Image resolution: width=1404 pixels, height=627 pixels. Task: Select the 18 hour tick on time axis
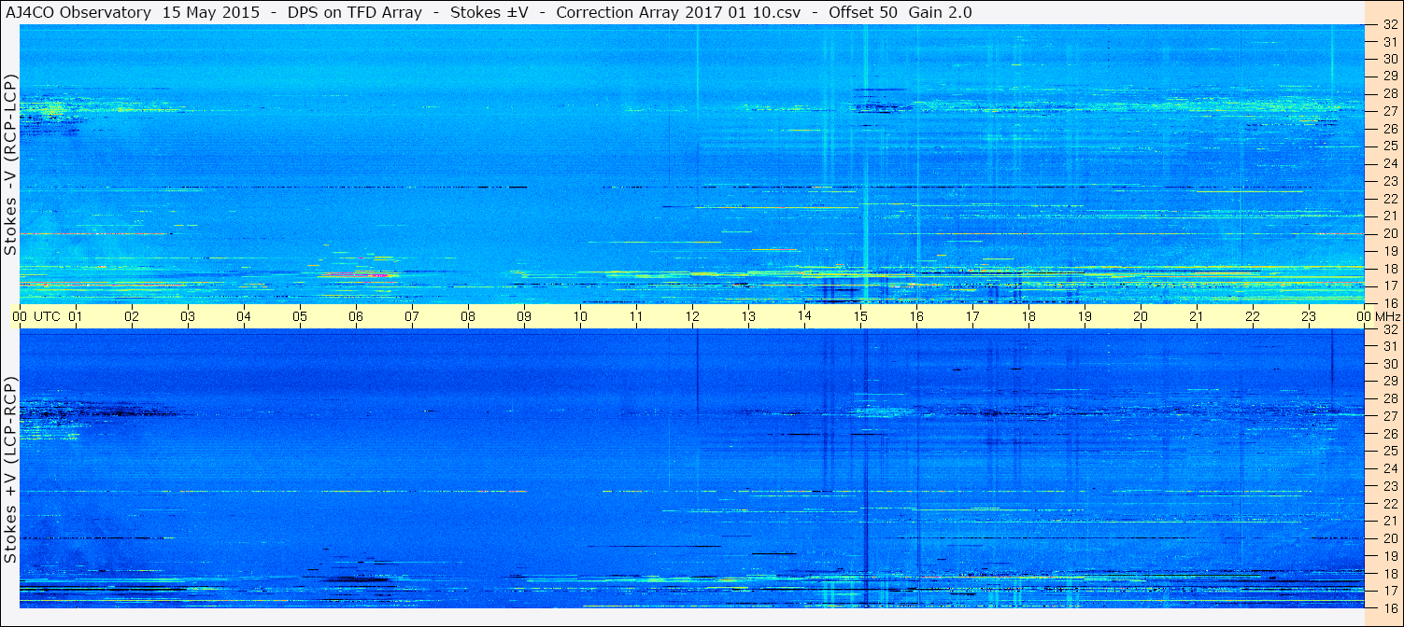pos(1028,317)
